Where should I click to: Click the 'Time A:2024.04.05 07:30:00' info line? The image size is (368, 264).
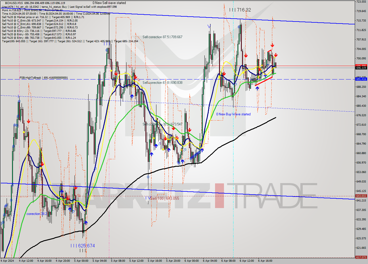click(56, 13)
